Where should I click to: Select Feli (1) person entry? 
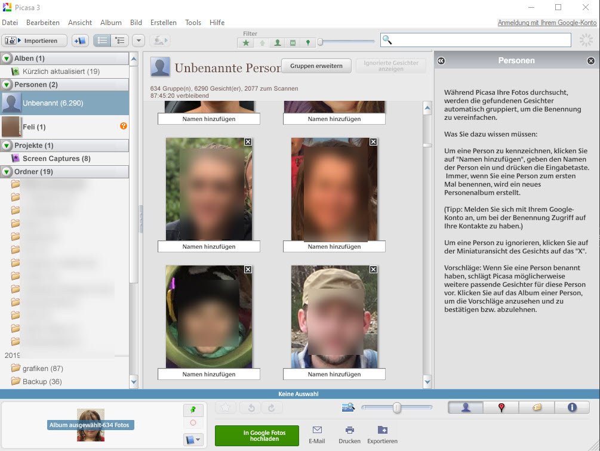click(x=64, y=127)
